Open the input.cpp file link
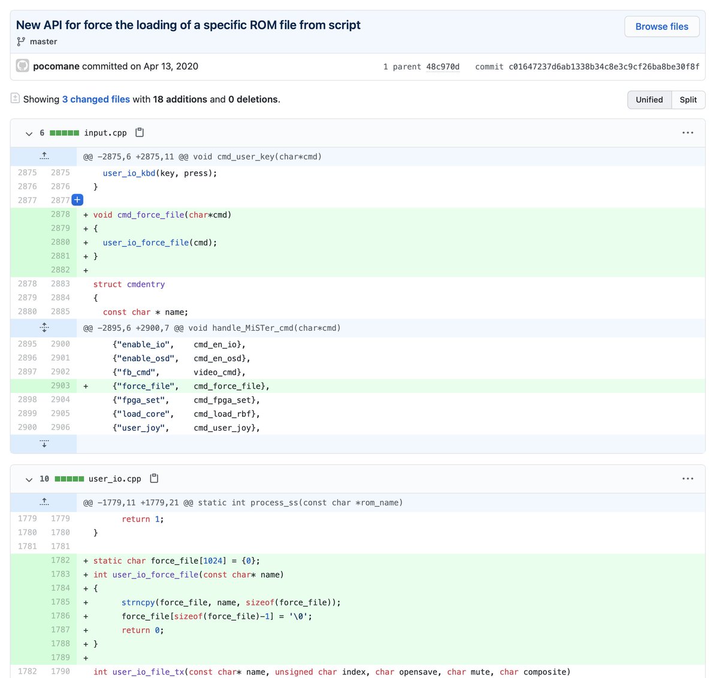This screenshot has height=678, width=719. coord(105,133)
